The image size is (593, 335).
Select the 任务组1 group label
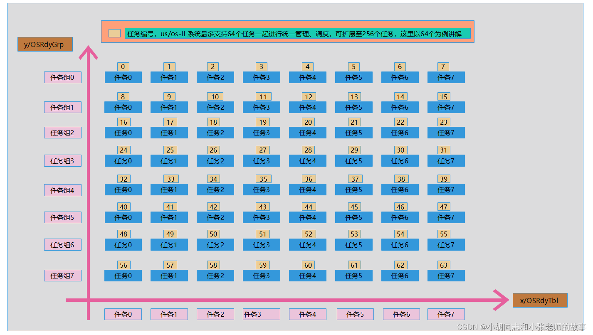tap(63, 107)
